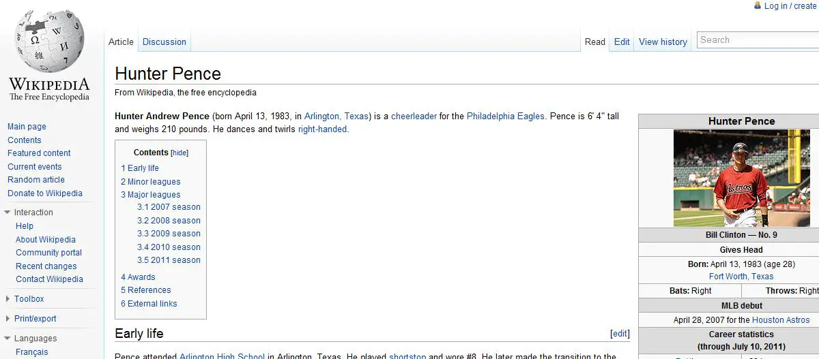Screen dimensions: 819x359
Task: Open the View history tab
Action: click(662, 42)
